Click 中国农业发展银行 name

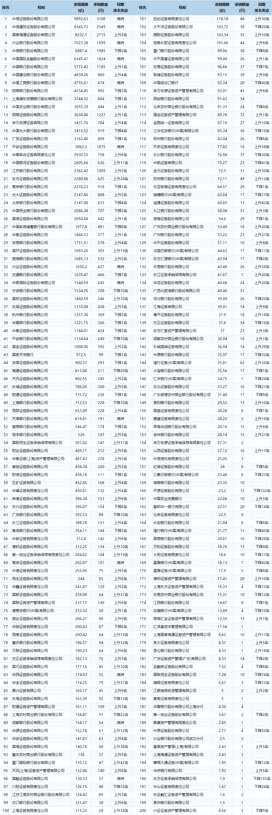point(167,499)
